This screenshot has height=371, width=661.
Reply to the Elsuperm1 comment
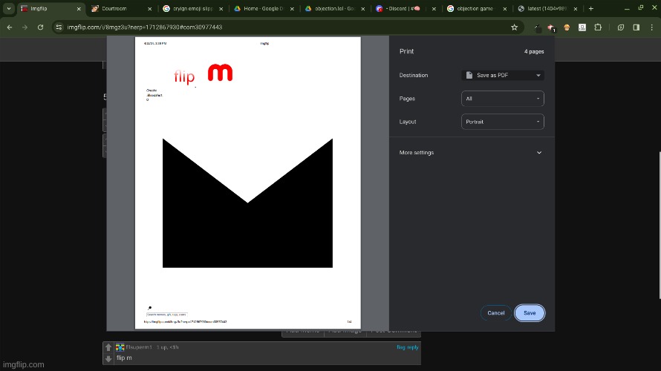[413, 347]
